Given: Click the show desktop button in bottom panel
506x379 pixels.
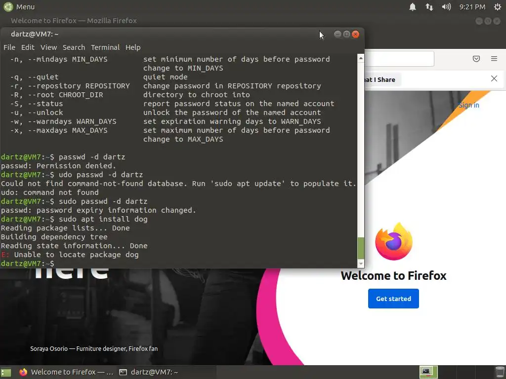Looking at the screenshot, I should [x=6, y=372].
